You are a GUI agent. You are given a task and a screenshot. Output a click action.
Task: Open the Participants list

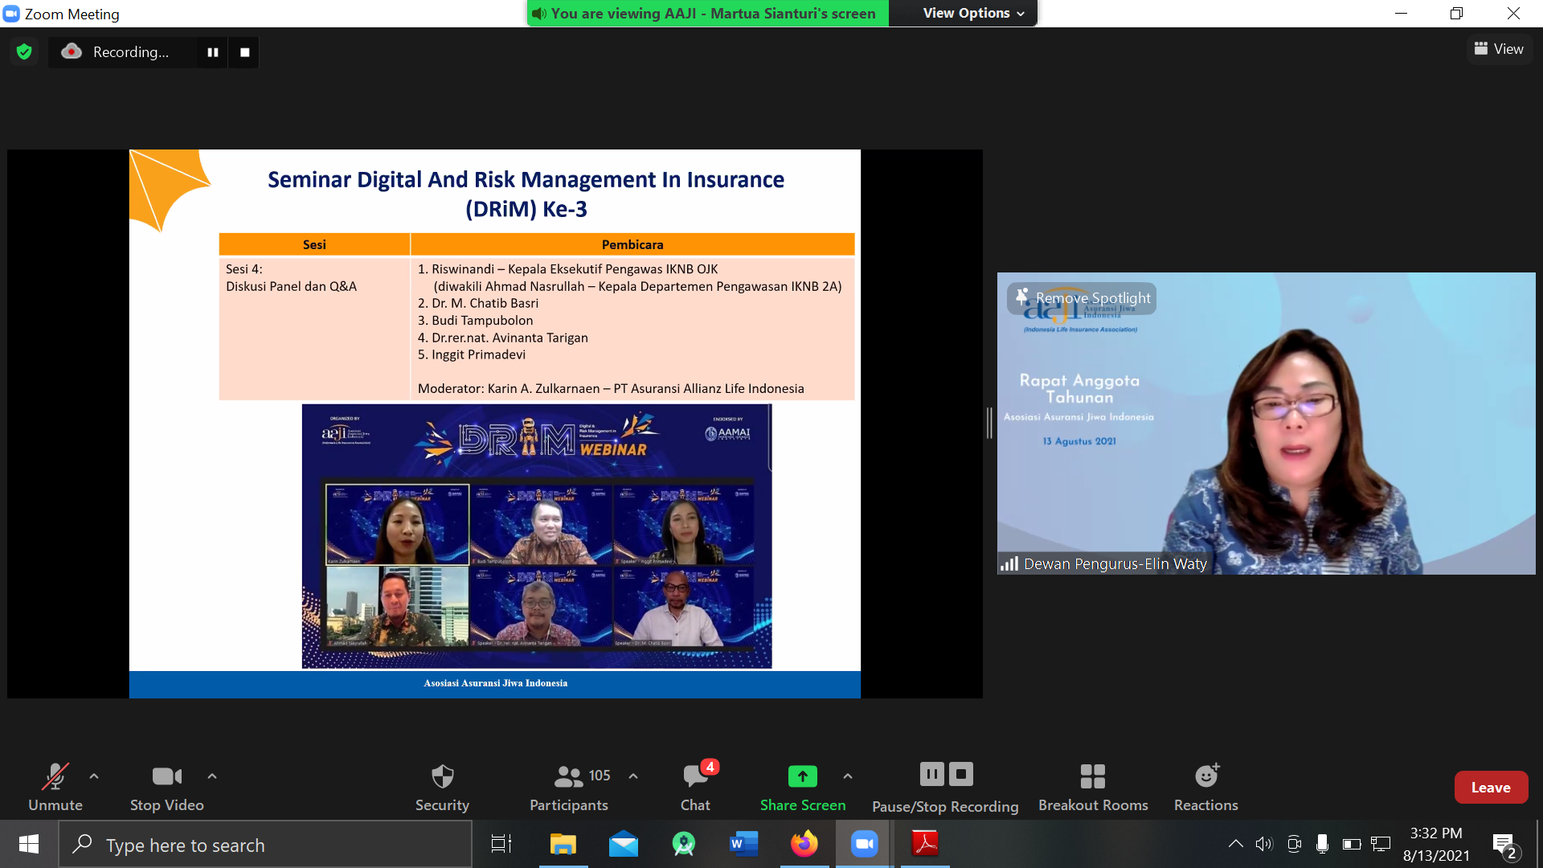pos(569,788)
